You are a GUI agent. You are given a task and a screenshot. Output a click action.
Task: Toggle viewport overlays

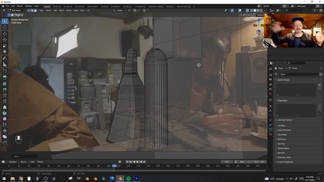[239, 11]
